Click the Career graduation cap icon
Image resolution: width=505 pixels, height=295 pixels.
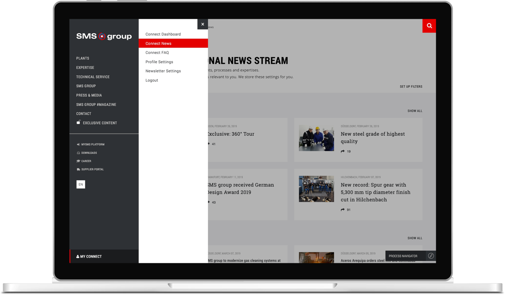tap(78, 161)
